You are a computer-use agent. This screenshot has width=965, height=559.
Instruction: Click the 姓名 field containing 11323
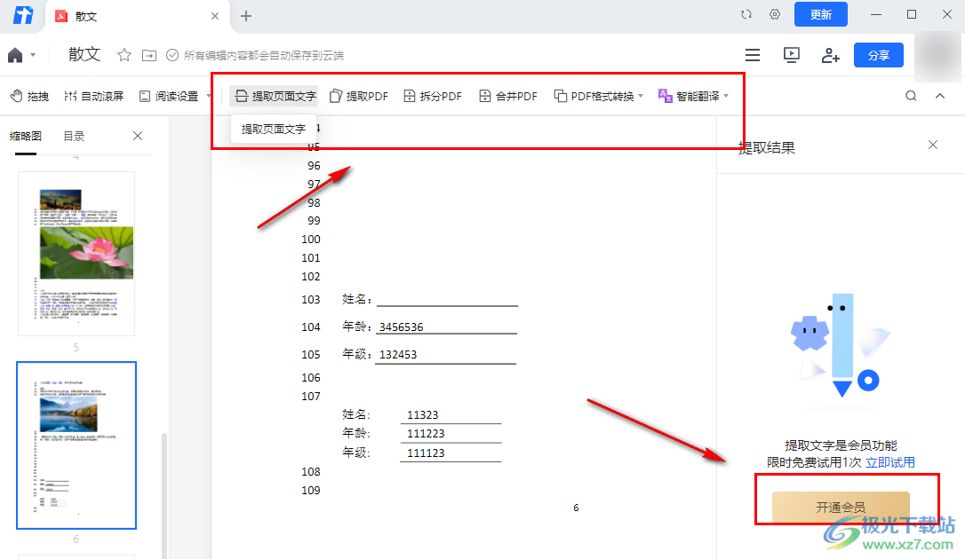pyautogui.click(x=451, y=415)
